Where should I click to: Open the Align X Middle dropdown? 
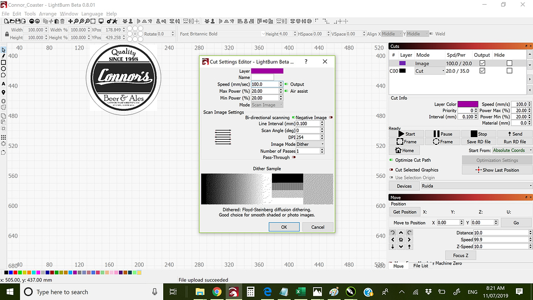[x=391, y=34]
